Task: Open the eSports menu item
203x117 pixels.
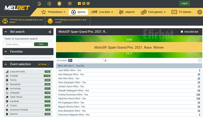Action: click(x=127, y=12)
